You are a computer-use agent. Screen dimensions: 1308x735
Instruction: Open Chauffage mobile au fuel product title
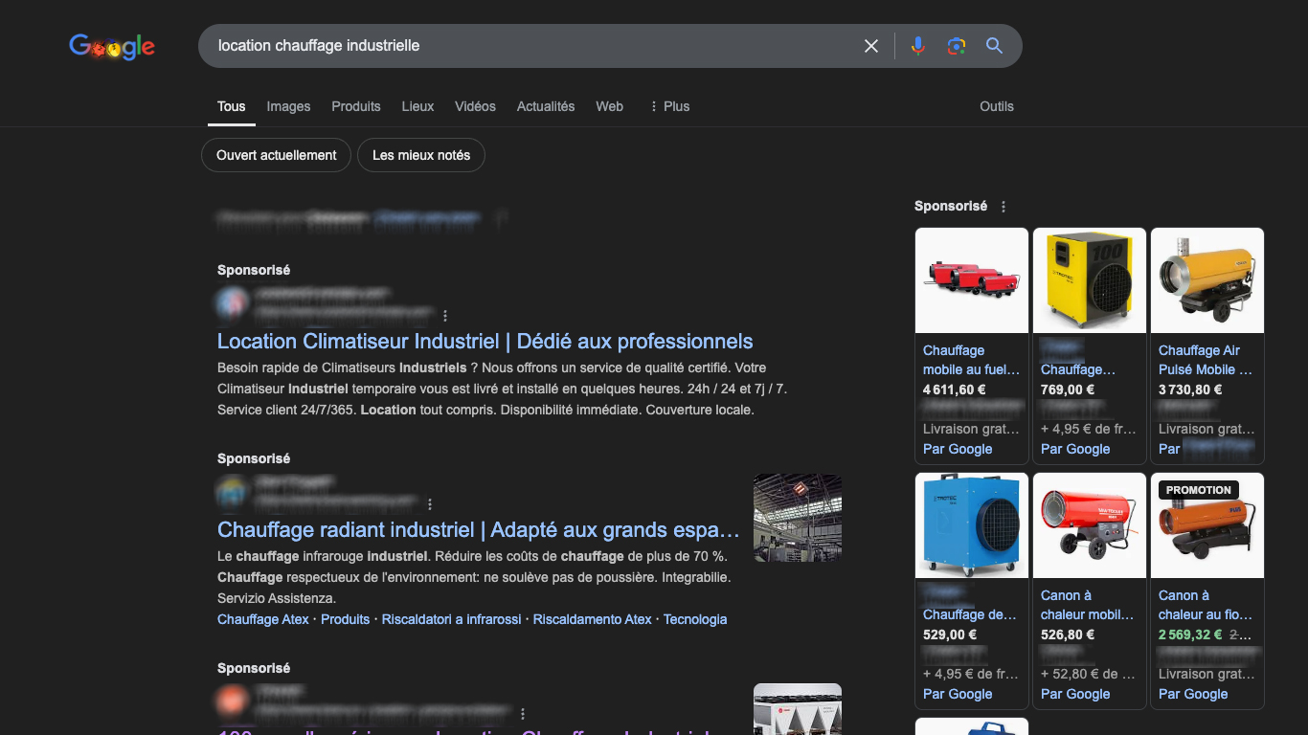971,360
